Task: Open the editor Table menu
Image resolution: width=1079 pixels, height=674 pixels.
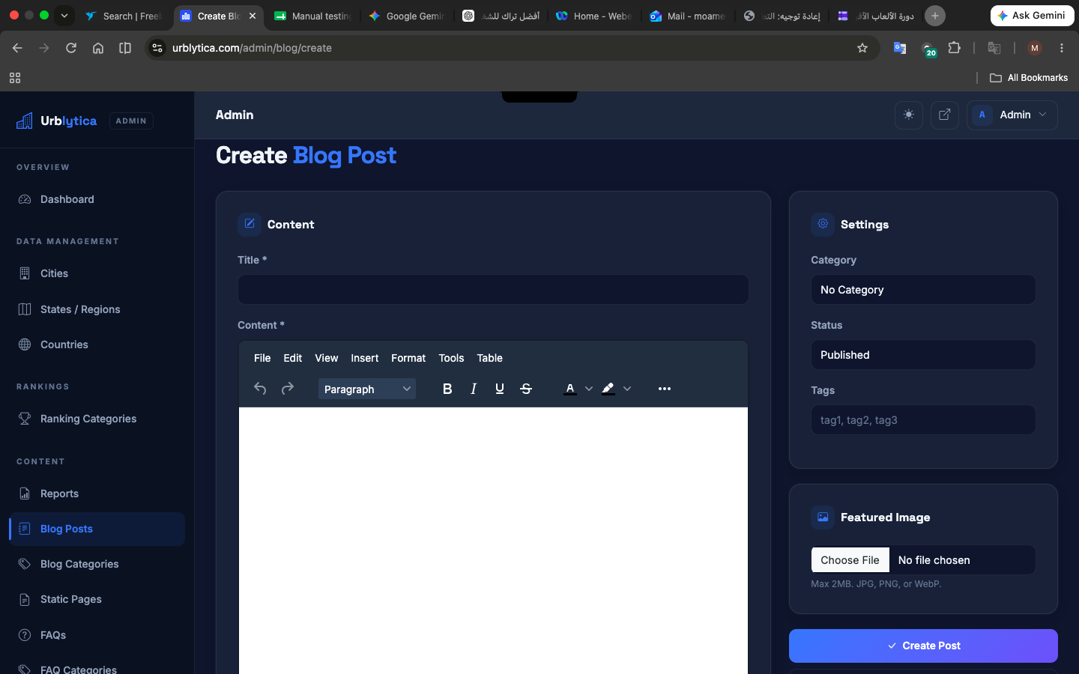Action: (x=490, y=358)
